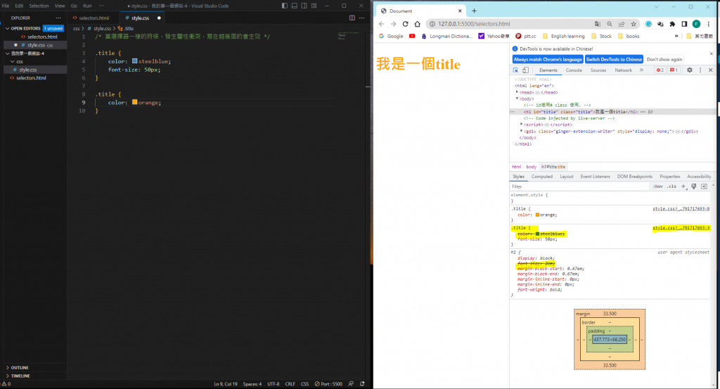Open the Chrome side panel icon
The width and height of the screenshot is (720, 389).
pos(684,24)
